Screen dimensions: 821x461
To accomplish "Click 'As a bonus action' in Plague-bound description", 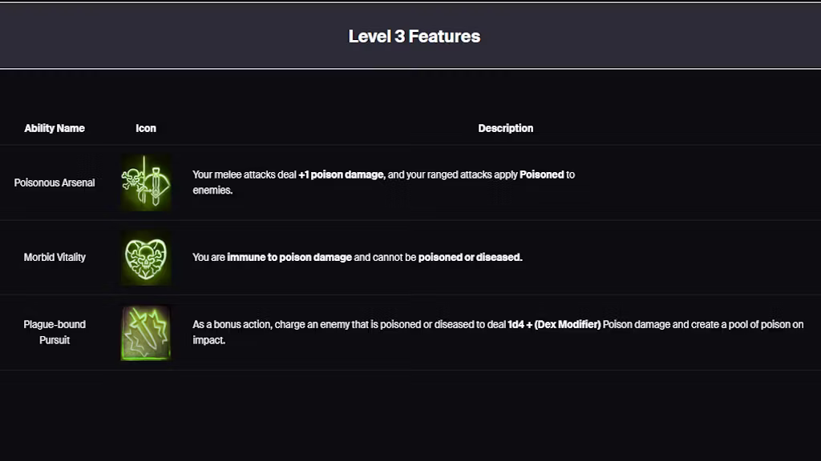I will 229,324.
